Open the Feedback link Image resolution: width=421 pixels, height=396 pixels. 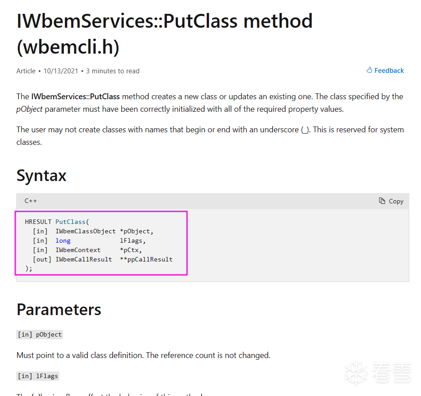coord(389,71)
